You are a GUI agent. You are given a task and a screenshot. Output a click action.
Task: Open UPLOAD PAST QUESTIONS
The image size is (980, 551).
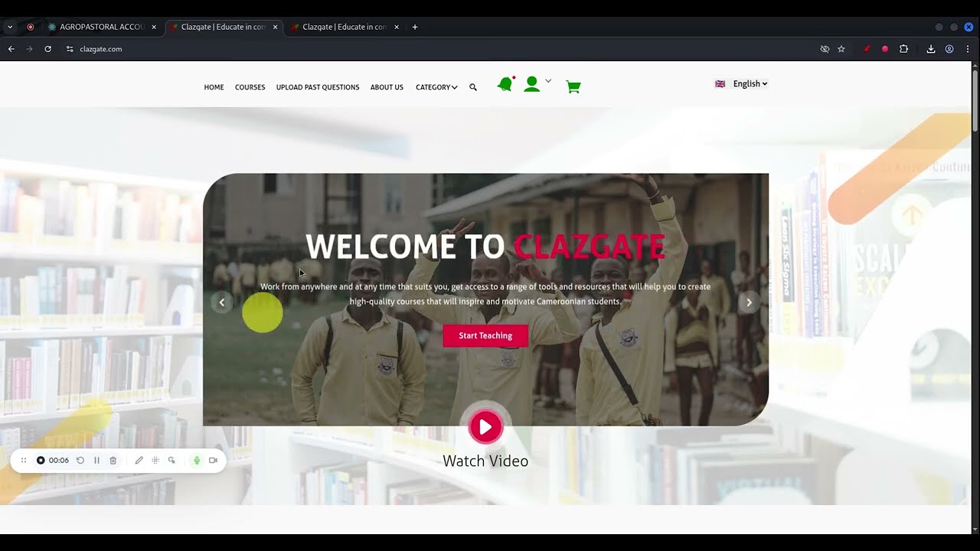pyautogui.click(x=318, y=87)
